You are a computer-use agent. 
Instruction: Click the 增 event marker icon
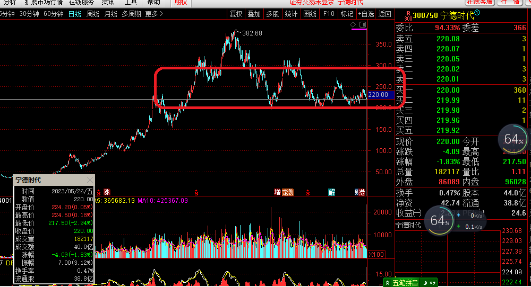[x=277, y=192]
